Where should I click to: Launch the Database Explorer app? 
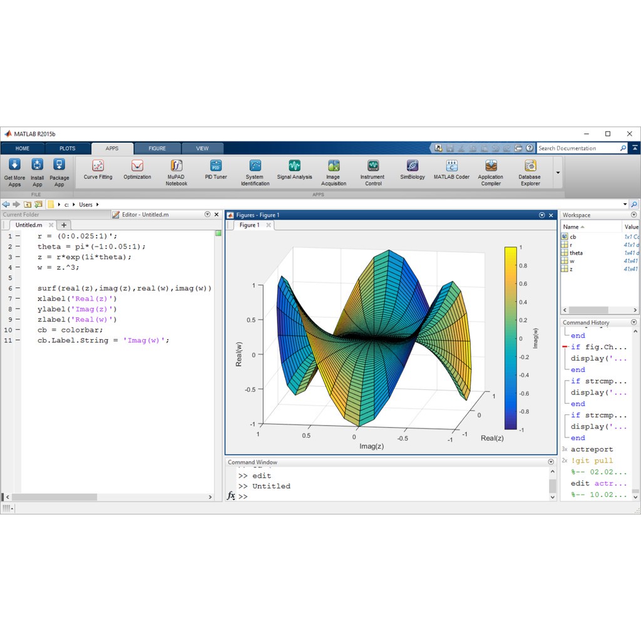(530, 167)
